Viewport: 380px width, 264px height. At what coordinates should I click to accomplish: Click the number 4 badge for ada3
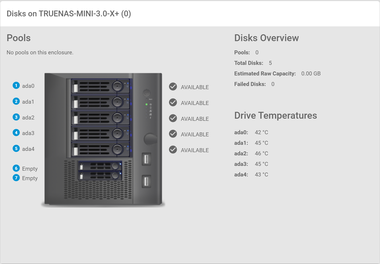pyautogui.click(x=16, y=133)
